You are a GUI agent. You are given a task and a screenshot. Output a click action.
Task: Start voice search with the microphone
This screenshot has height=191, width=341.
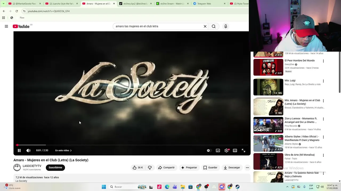point(226,26)
